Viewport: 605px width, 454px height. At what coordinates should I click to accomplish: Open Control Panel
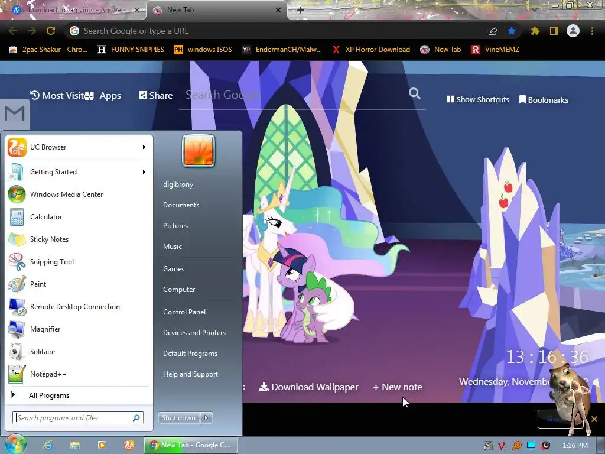click(x=184, y=312)
